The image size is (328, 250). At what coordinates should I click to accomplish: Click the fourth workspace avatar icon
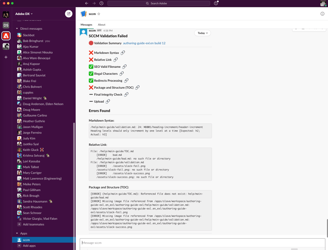[x=6, y=46]
